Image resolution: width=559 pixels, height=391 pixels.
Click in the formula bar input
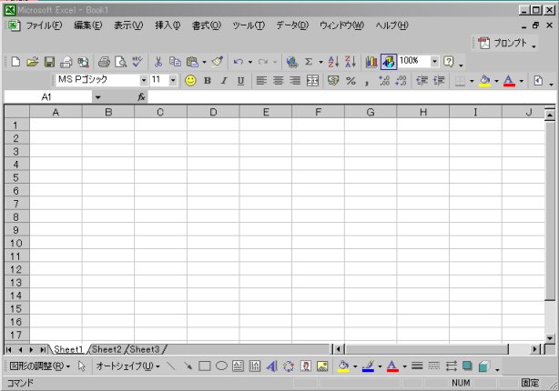click(351, 97)
